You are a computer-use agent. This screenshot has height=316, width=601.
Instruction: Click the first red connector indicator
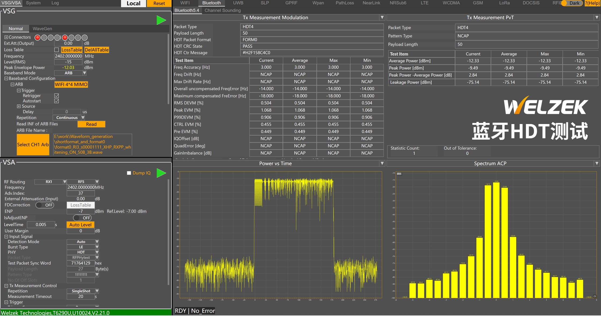click(x=38, y=38)
